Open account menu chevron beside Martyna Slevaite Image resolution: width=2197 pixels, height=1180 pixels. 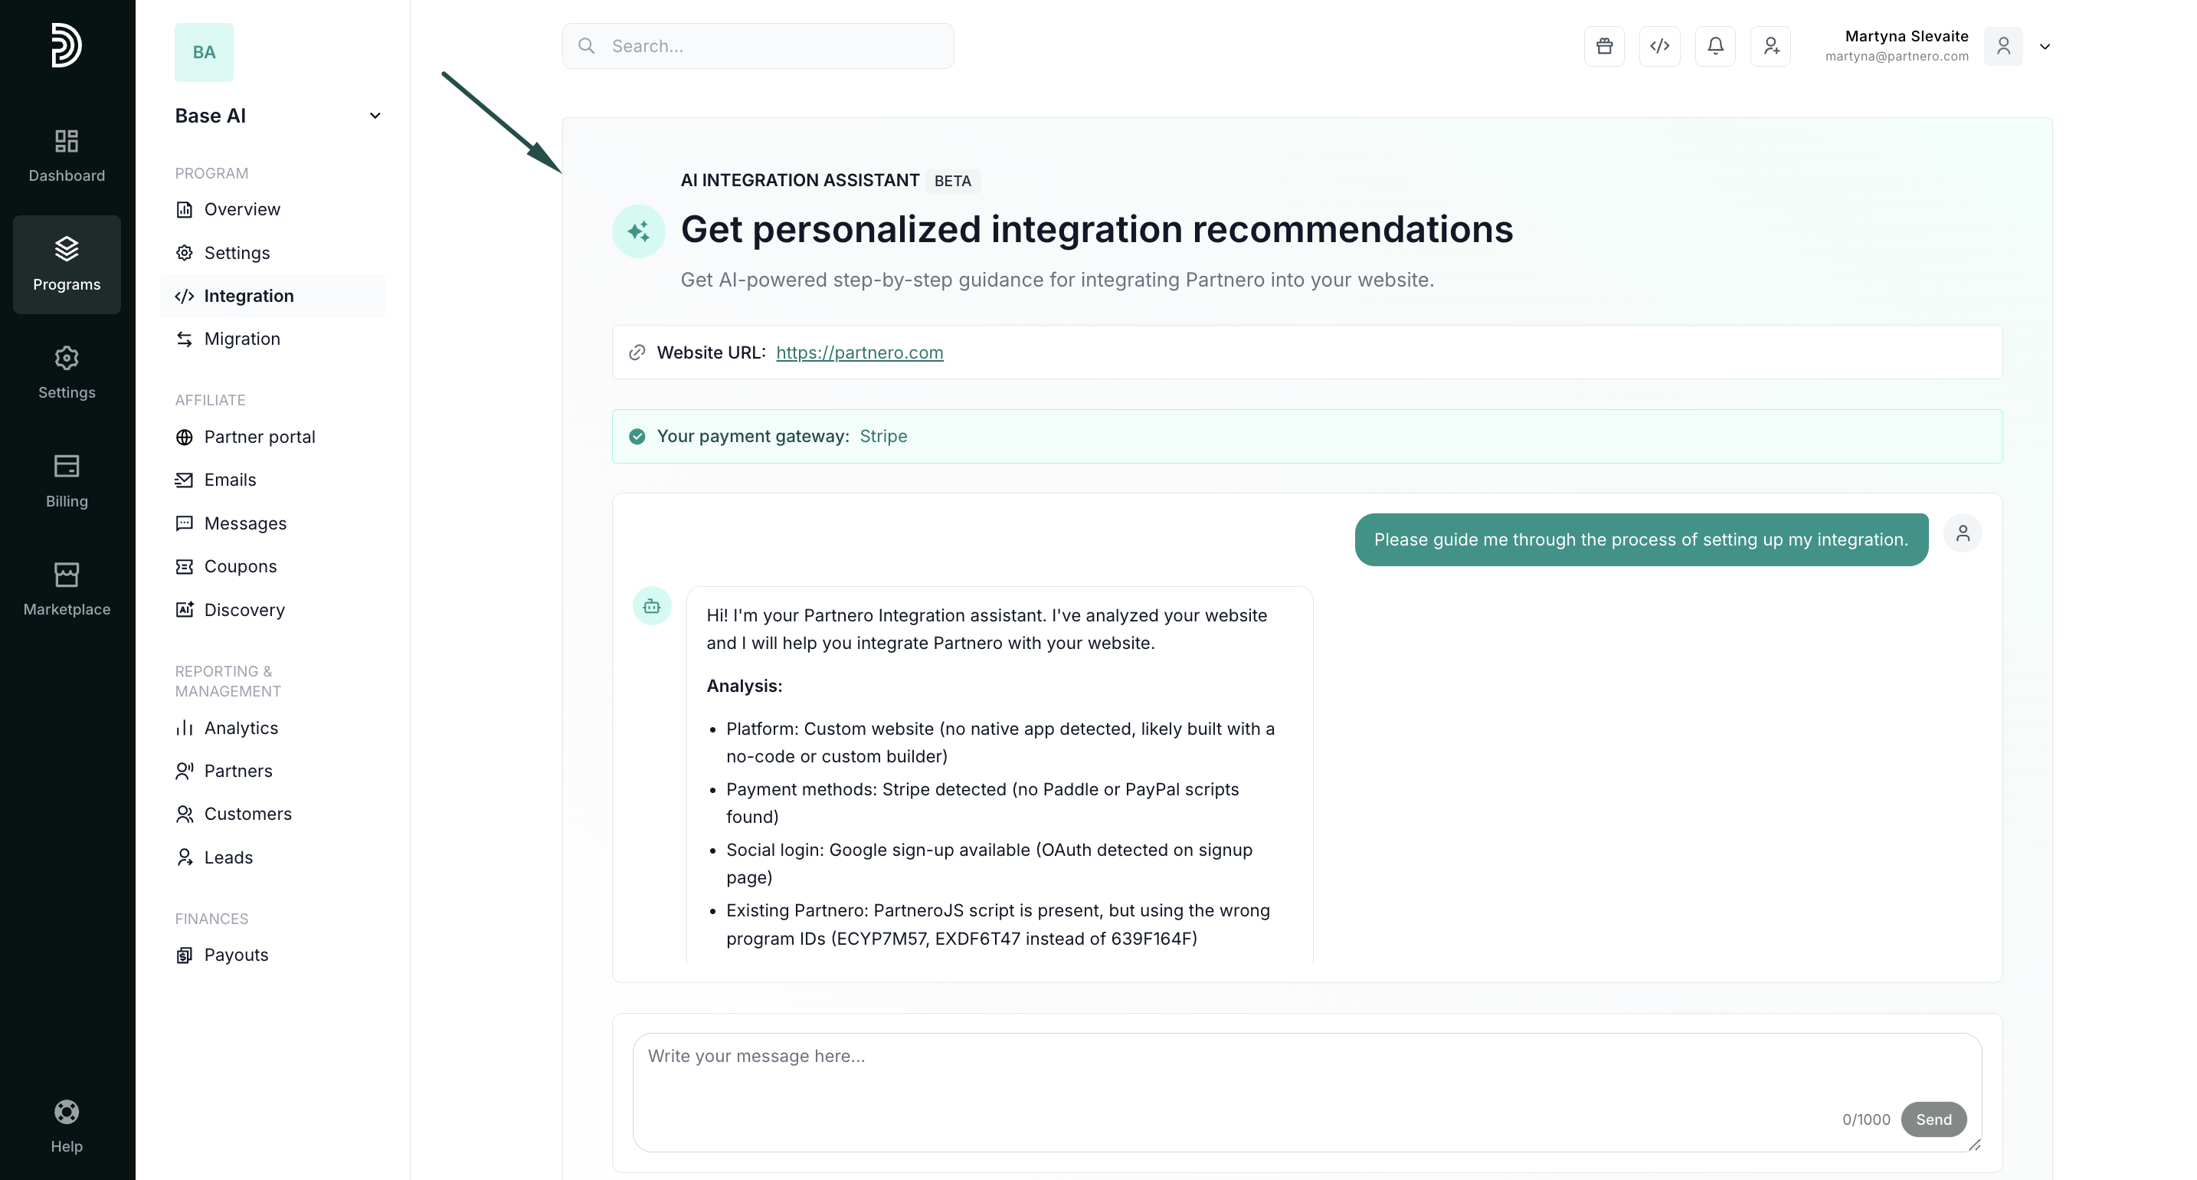[x=2045, y=47]
